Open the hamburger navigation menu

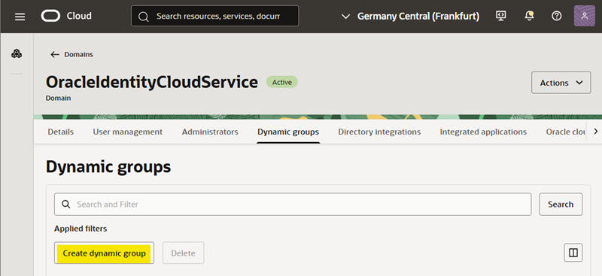20,17
